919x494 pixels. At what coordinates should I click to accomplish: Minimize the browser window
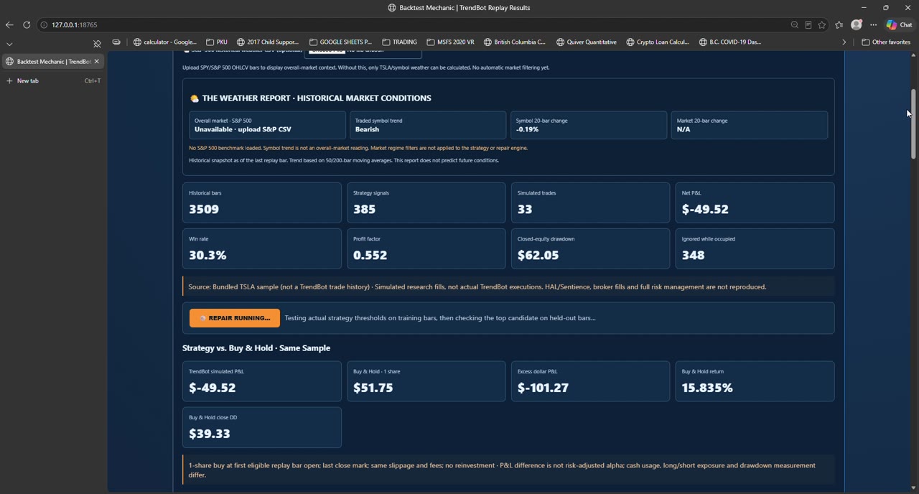864,7
